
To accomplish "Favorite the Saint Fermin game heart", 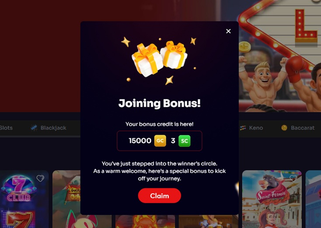I will (293, 178).
